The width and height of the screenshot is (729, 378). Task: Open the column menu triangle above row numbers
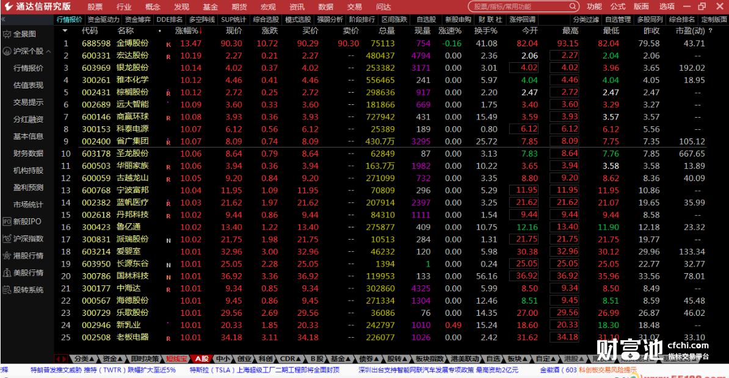coord(65,30)
